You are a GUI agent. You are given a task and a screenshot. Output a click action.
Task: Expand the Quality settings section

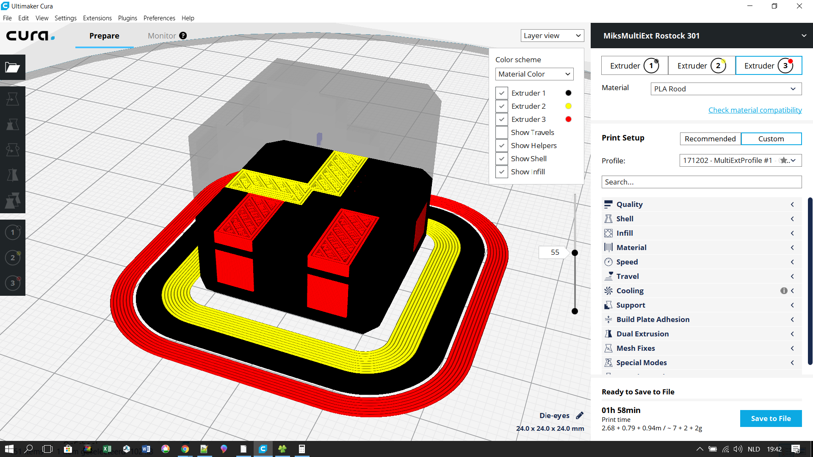pyautogui.click(x=702, y=204)
